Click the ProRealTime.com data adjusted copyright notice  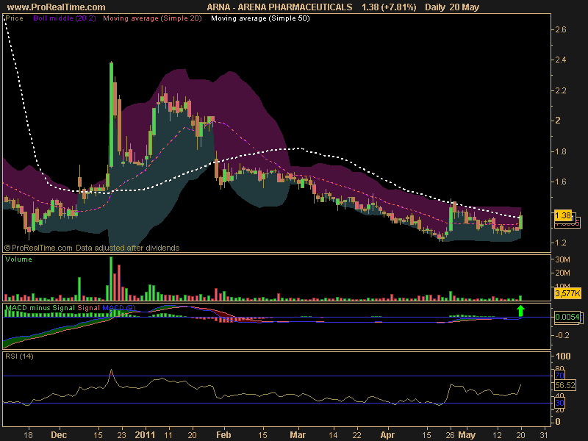point(92,248)
